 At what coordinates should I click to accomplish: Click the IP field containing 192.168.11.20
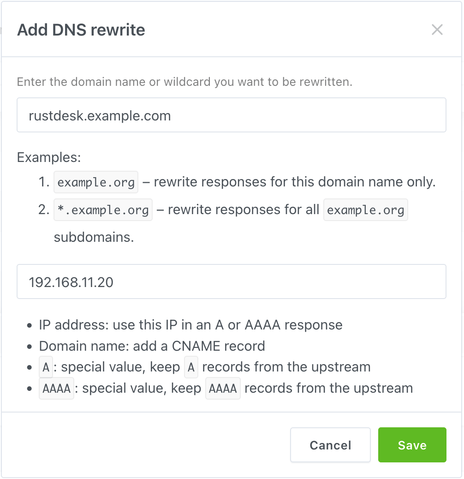pyautogui.click(x=231, y=281)
